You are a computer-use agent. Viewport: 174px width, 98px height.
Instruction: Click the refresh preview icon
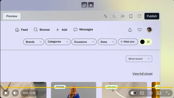[x=139, y=16]
